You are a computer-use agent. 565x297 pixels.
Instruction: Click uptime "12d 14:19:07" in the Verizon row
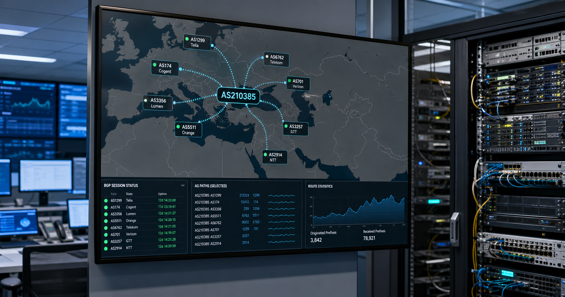point(167,233)
